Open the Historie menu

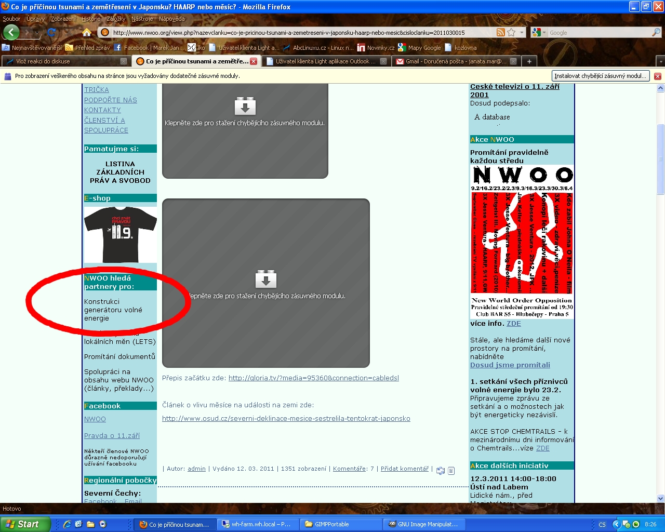coord(91,19)
